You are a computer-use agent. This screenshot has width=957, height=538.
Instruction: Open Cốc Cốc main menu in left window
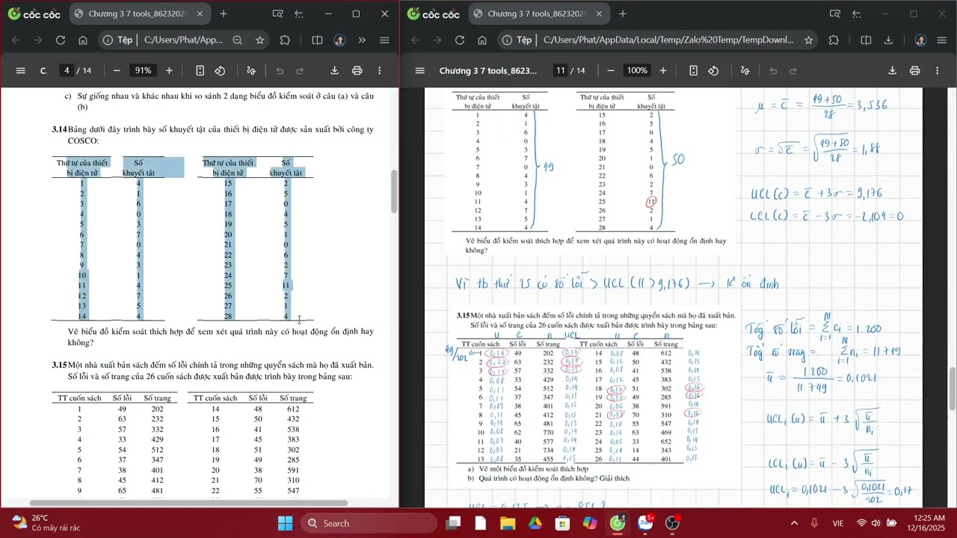click(x=384, y=40)
